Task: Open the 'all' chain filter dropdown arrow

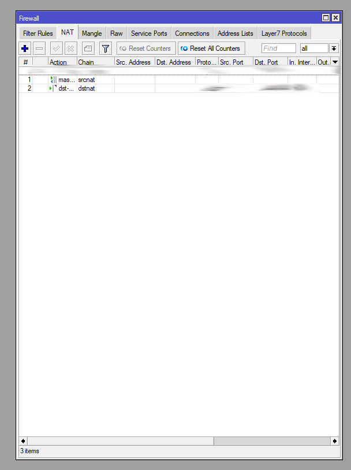Action: (x=334, y=49)
